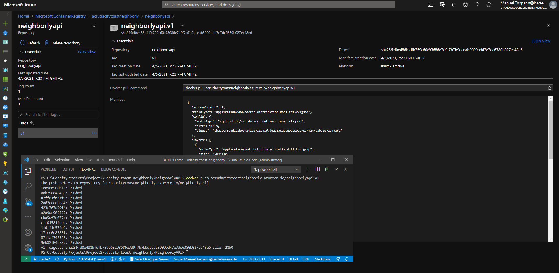Viewport: 559px width, 273px height.
Task: Close the neighborlyapi:v1 blade
Action: point(548,26)
